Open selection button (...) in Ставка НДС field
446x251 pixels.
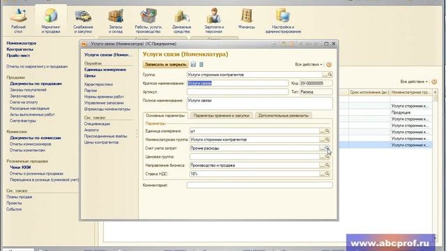322,174
